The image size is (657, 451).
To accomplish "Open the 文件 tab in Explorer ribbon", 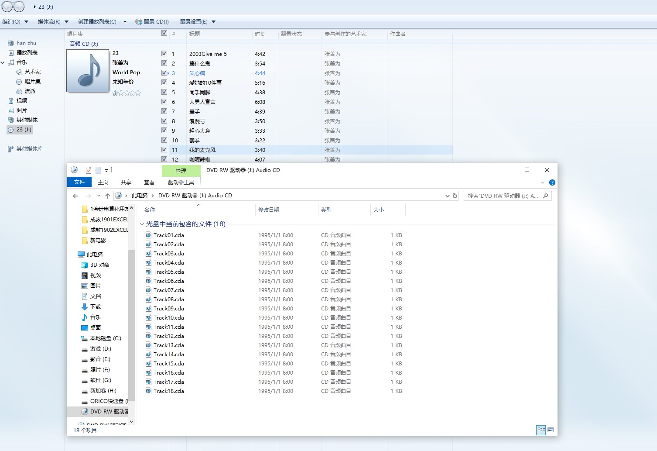I will (x=79, y=182).
